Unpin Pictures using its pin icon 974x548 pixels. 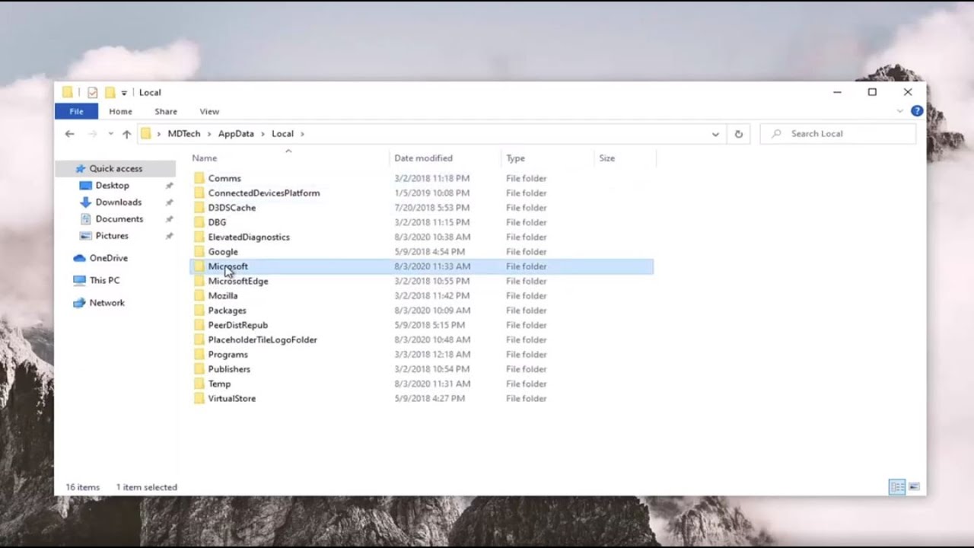pos(169,236)
